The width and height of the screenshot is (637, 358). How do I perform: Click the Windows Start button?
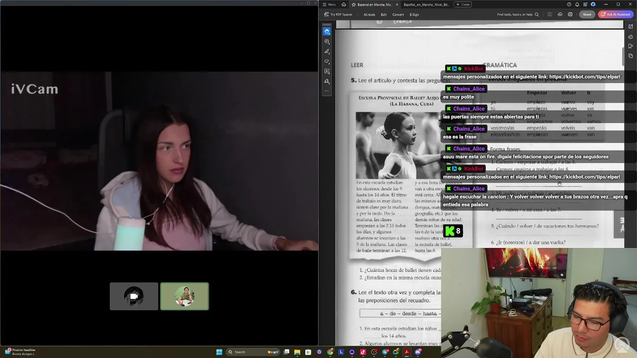[x=219, y=352]
